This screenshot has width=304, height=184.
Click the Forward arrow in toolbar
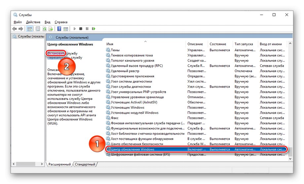point(20,29)
